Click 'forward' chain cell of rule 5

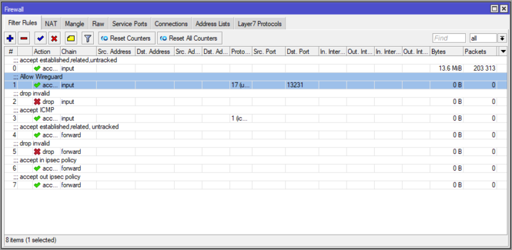(78, 152)
